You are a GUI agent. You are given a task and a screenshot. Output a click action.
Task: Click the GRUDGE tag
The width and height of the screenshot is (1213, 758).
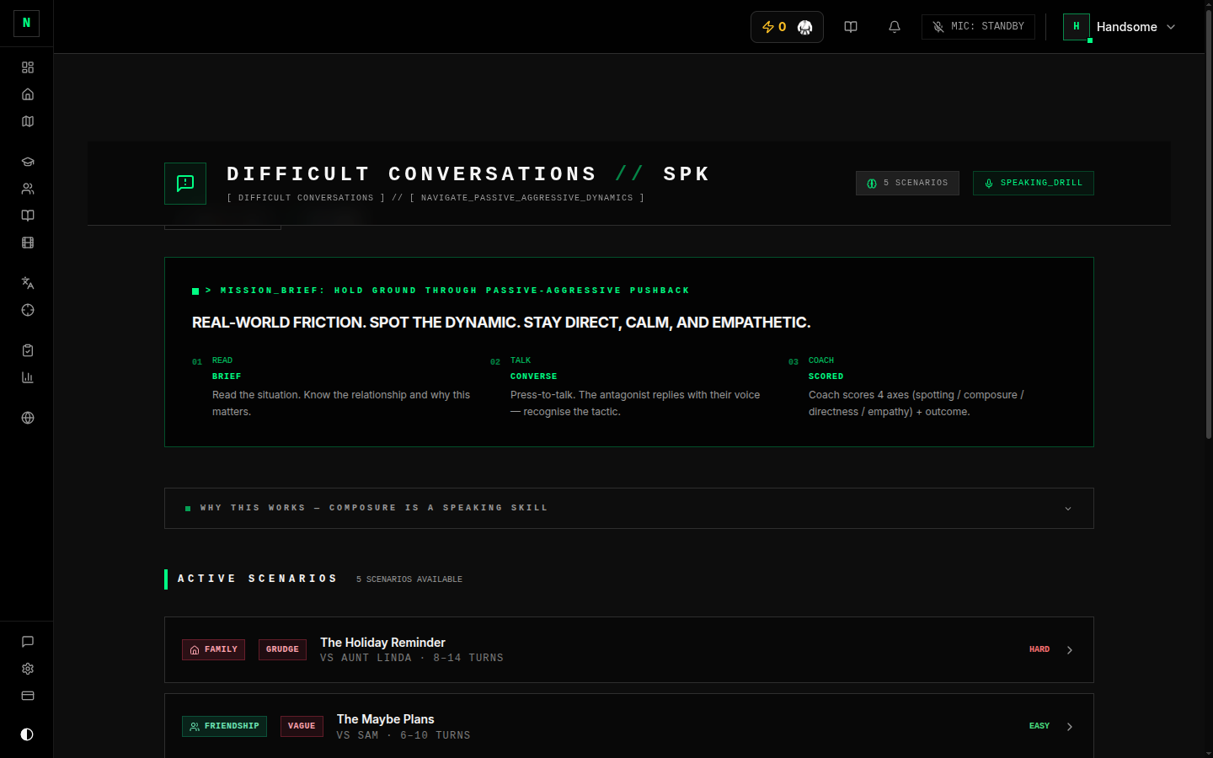coord(282,649)
